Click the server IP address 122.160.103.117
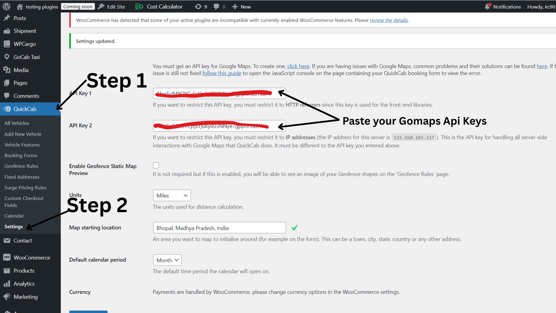Screen dimensions: 556x313 (x=414, y=138)
